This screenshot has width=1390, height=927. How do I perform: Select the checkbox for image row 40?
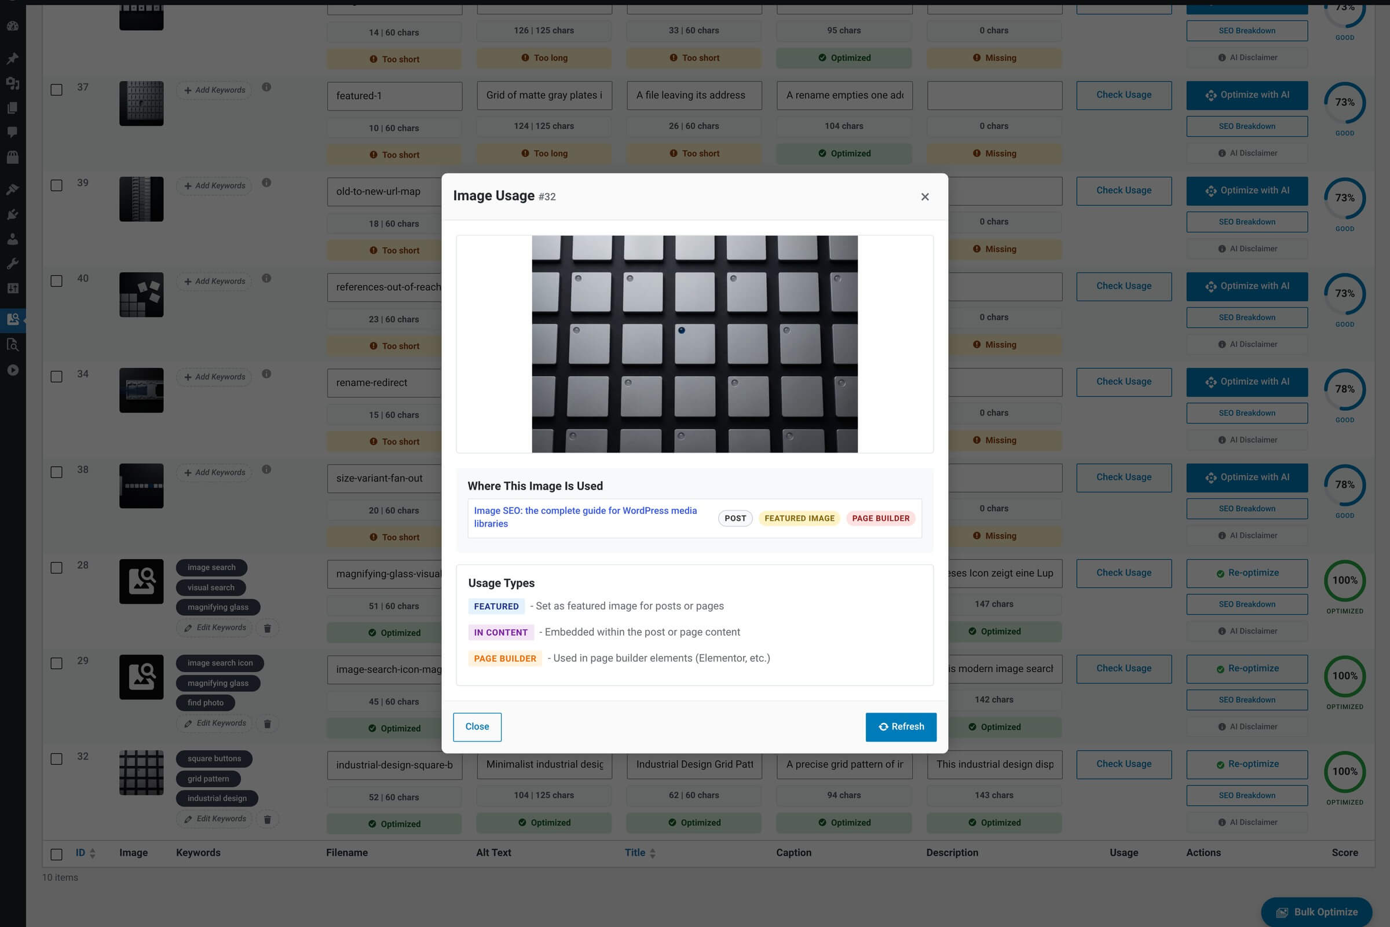tap(56, 282)
